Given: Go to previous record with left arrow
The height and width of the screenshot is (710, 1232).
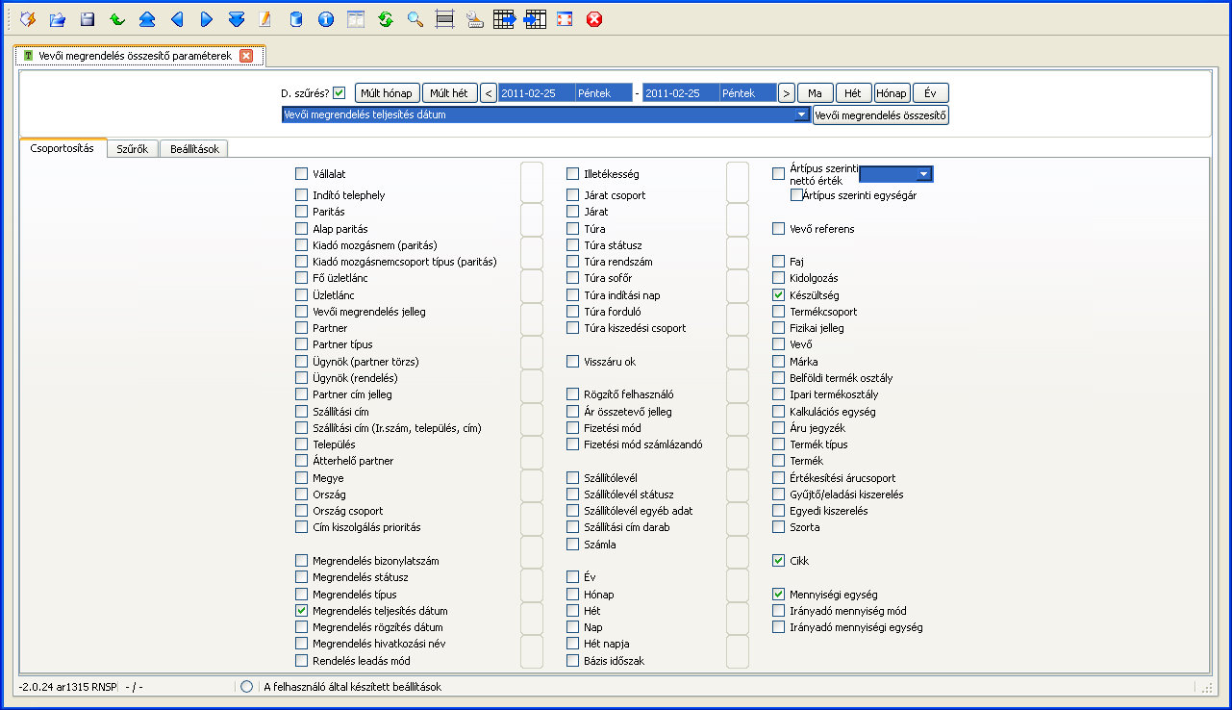Looking at the screenshot, I should click(x=177, y=18).
